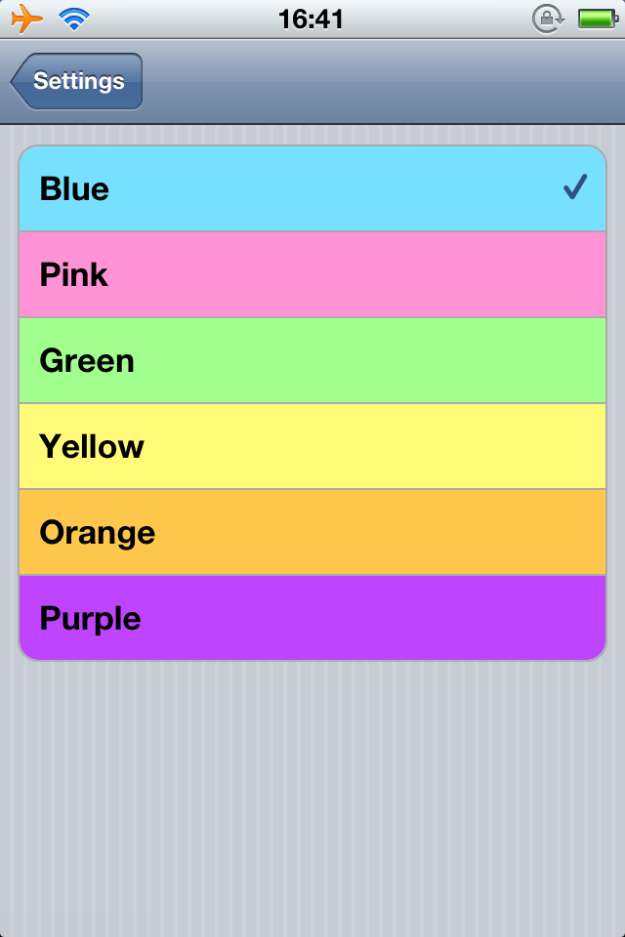Pick the Yellow color row
The height and width of the screenshot is (937, 625).
coord(312,447)
